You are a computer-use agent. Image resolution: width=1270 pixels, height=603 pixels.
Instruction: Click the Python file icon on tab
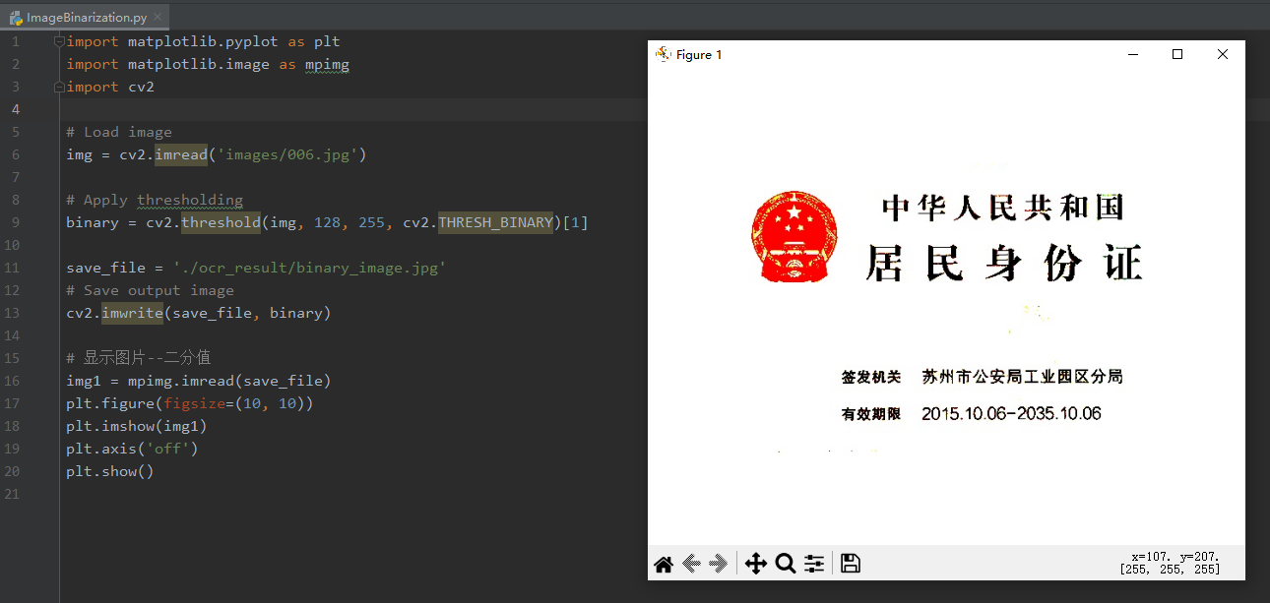(16, 17)
